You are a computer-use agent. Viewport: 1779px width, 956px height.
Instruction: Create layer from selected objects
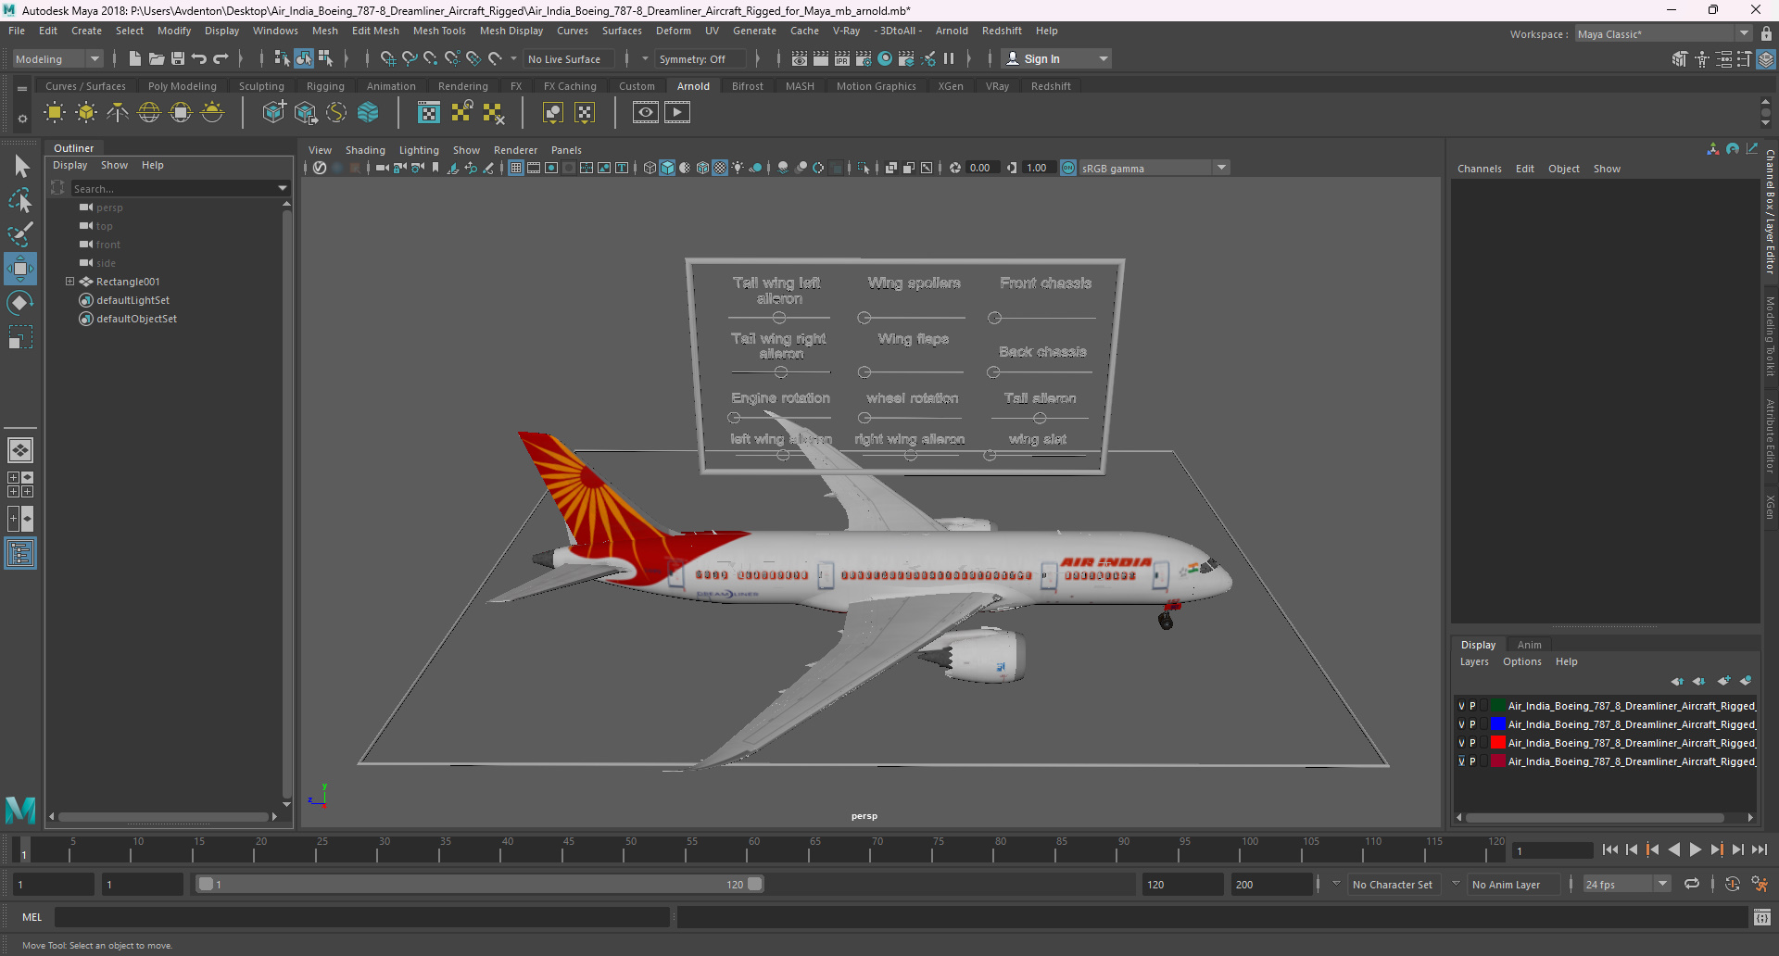pyautogui.click(x=1746, y=681)
